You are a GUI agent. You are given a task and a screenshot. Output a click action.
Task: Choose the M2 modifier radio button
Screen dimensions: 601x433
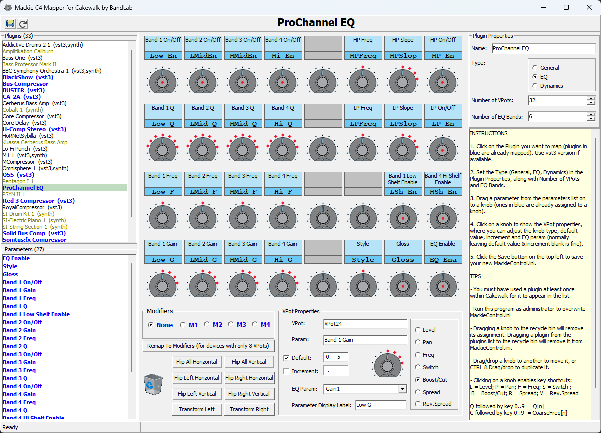tap(207, 325)
